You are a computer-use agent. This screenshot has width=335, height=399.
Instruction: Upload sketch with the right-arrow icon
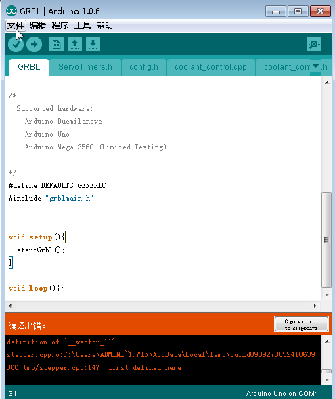[34, 44]
